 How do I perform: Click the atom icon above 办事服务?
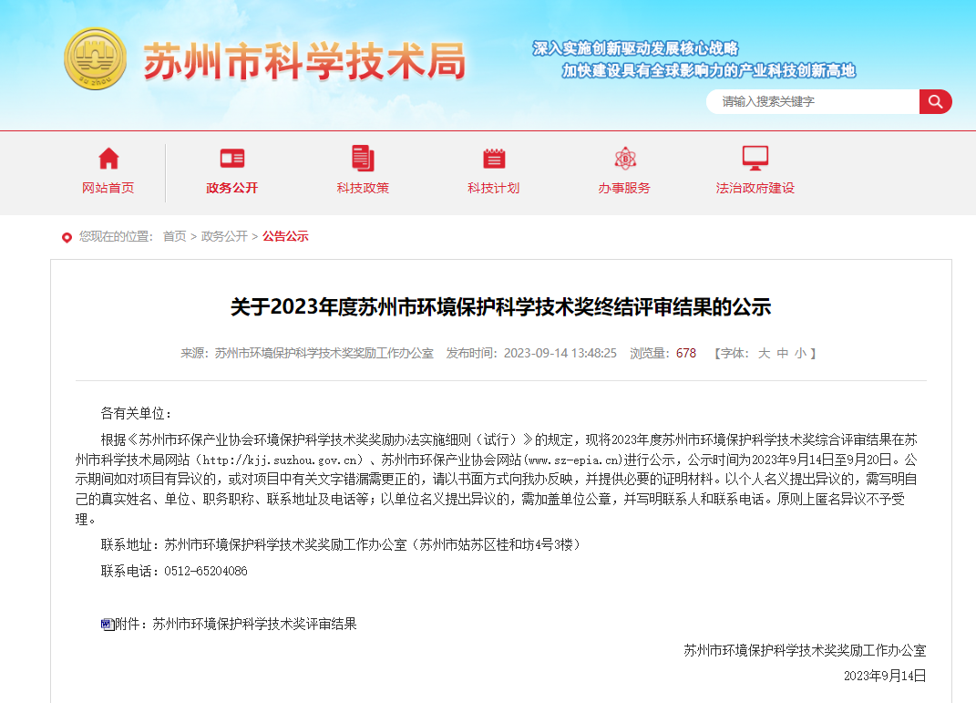(625, 158)
